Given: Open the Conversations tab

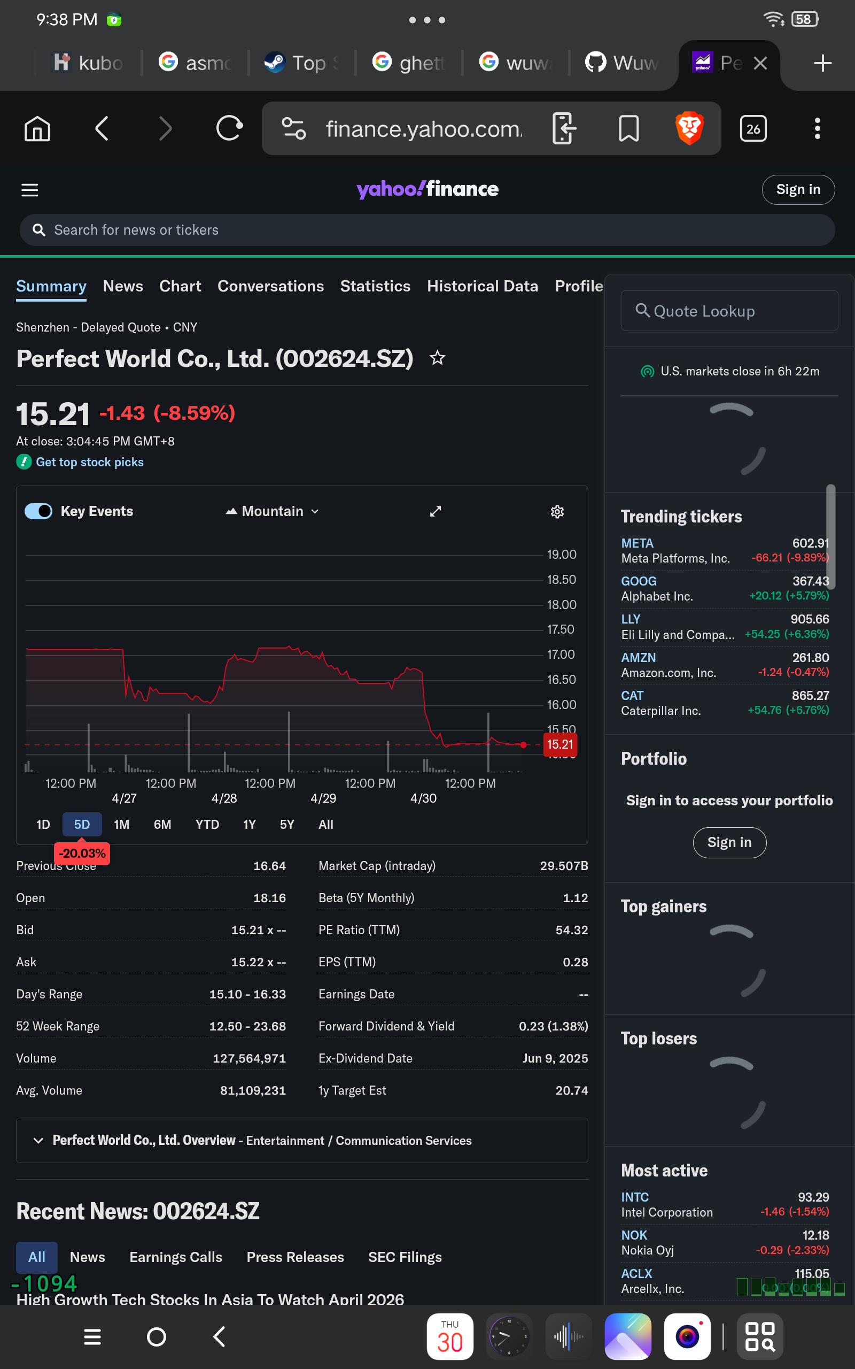Looking at the screenshot, I should click(x=270, y=286).
